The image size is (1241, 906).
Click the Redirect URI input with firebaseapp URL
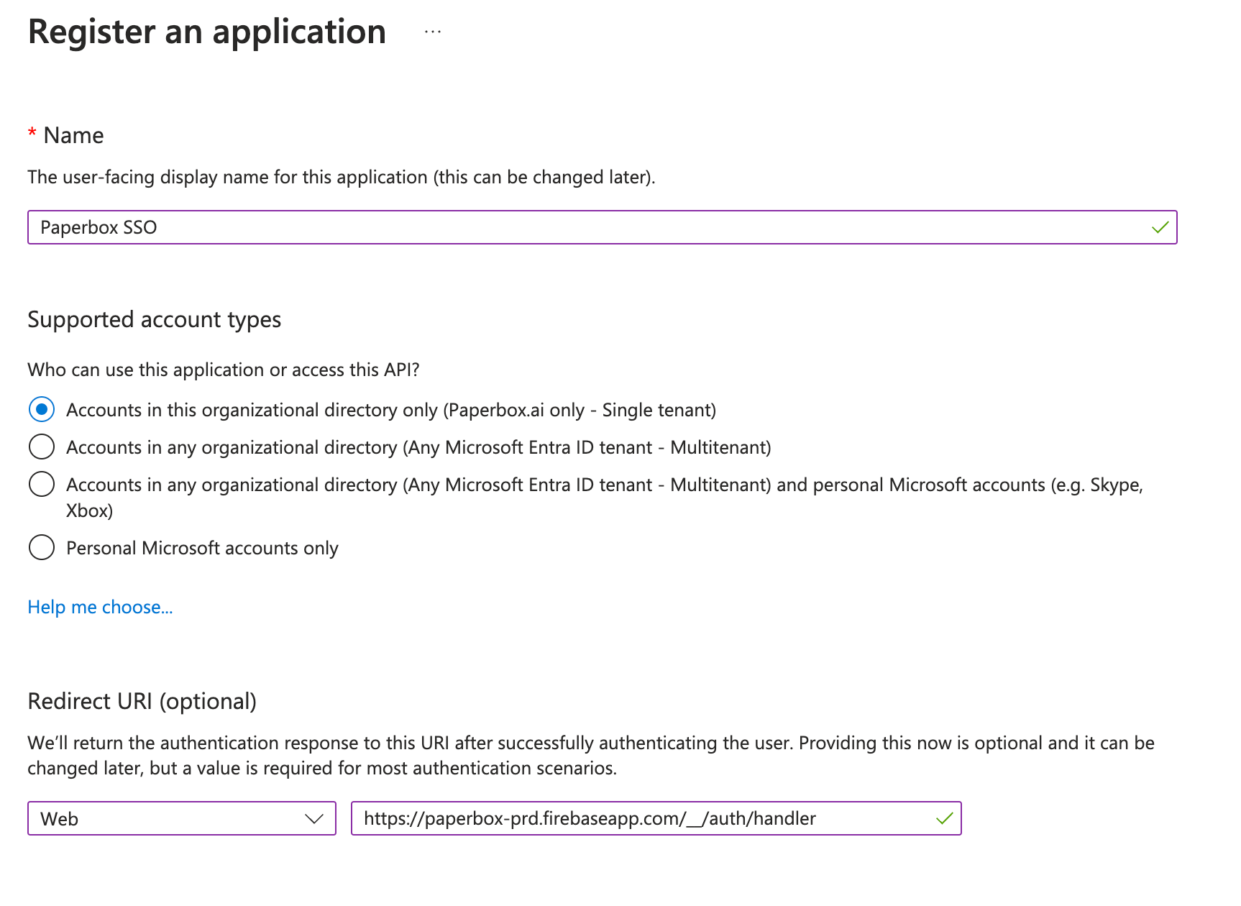[x=590, y=818]
